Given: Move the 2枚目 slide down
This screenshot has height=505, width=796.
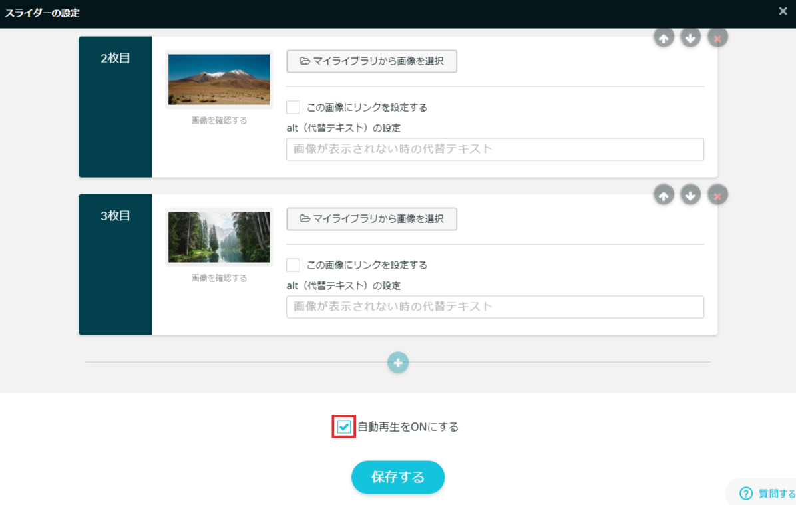Looking at the screenshot, I should (x=690, y=37).
